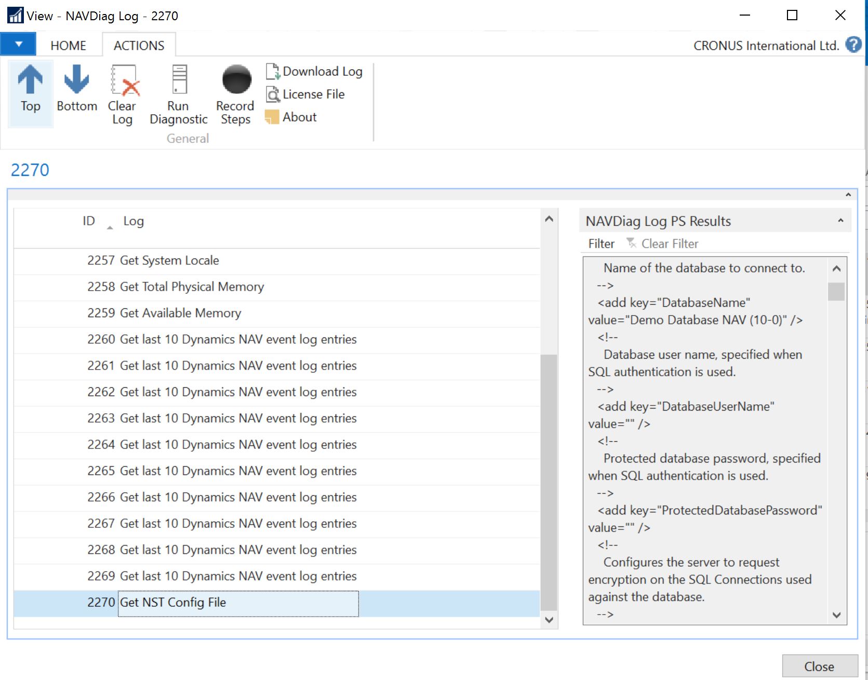
Task: Jump to Top of the log
Action: point(30,89)
